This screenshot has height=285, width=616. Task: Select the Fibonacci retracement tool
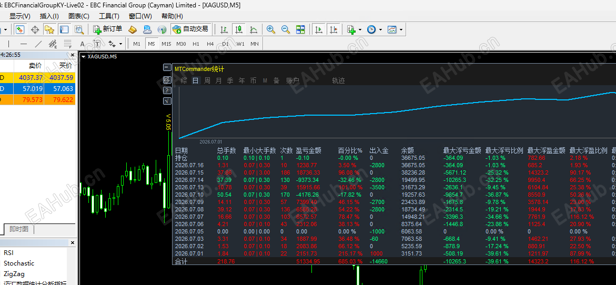click(67, 44)
